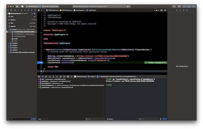Toggle the inspector panel visibility
The width and height of the screenshot is (203, 129).
tap(194, 6)
